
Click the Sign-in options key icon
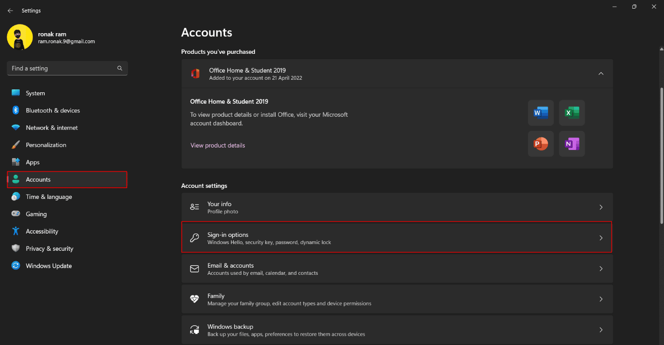pos(194,238)
